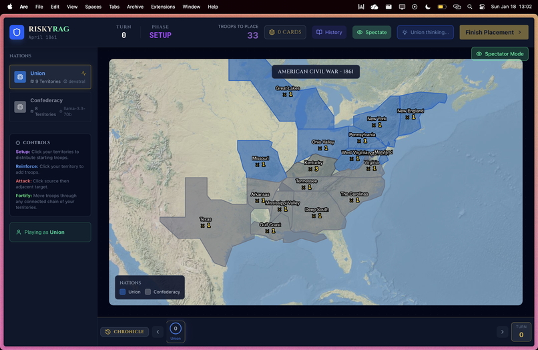The image size is (538, 350).
Task: Click the cloud icon in menu bar
Action: (374, 7)
